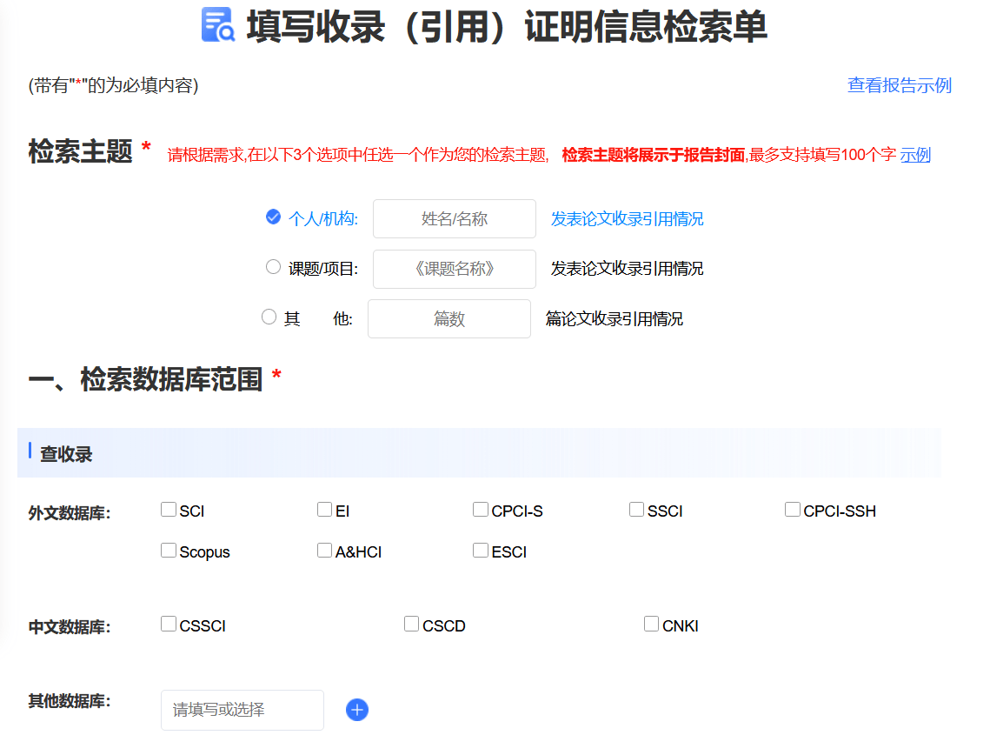This screenshot has width=990, height=735.
Task: Click the 请填写或选择 other-database field
Action: (242, 710)
